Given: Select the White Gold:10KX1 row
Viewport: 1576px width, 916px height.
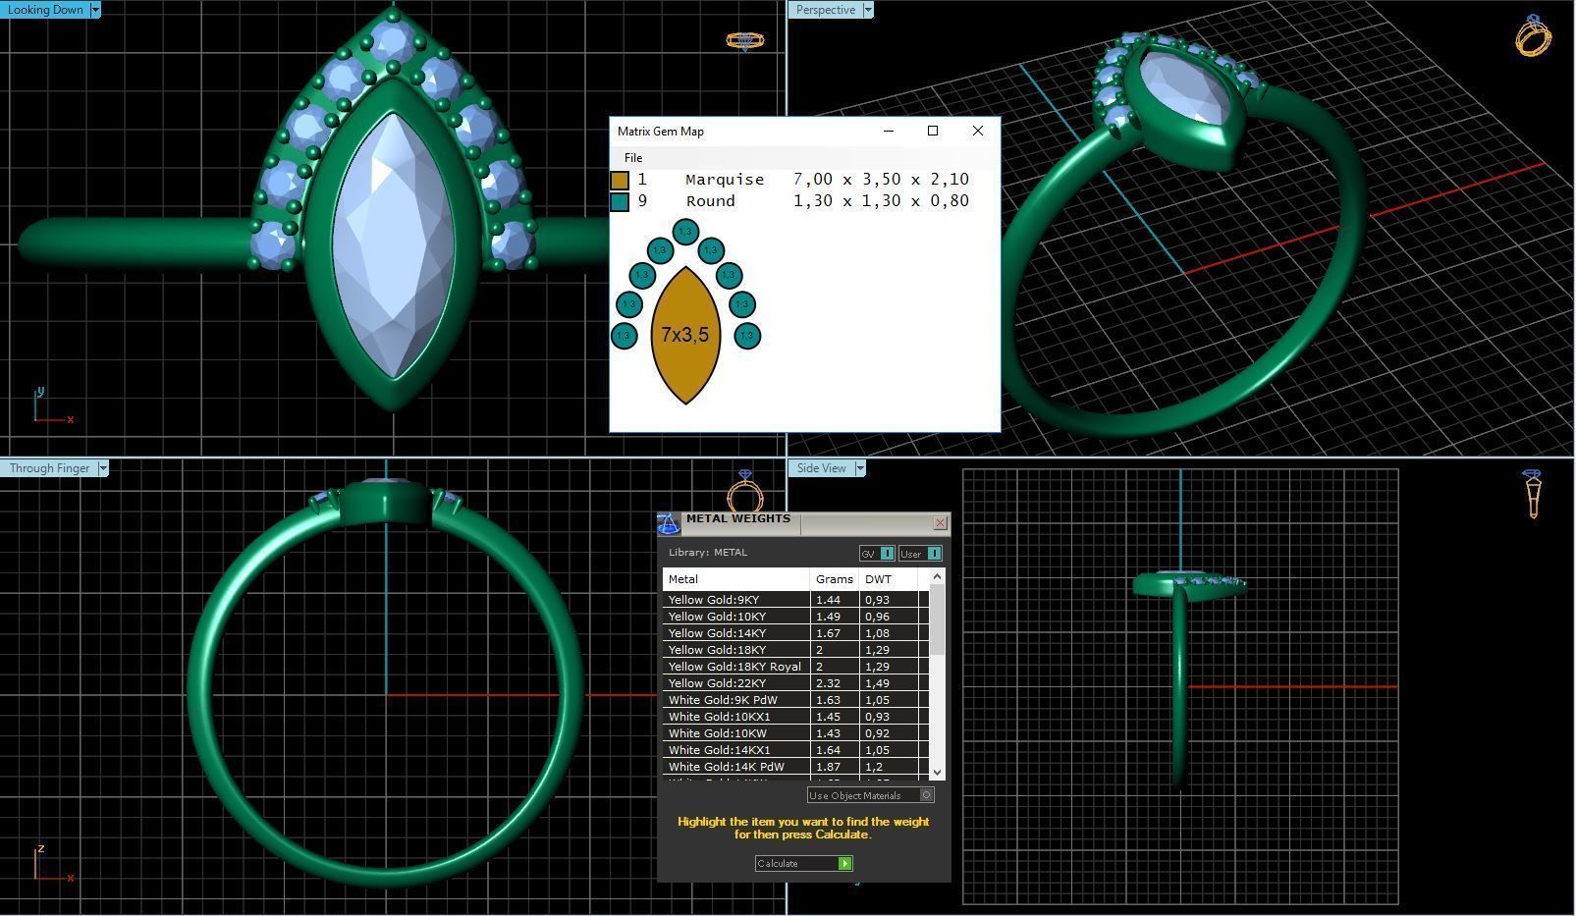Looking at the screenshot, I should 795,717.
